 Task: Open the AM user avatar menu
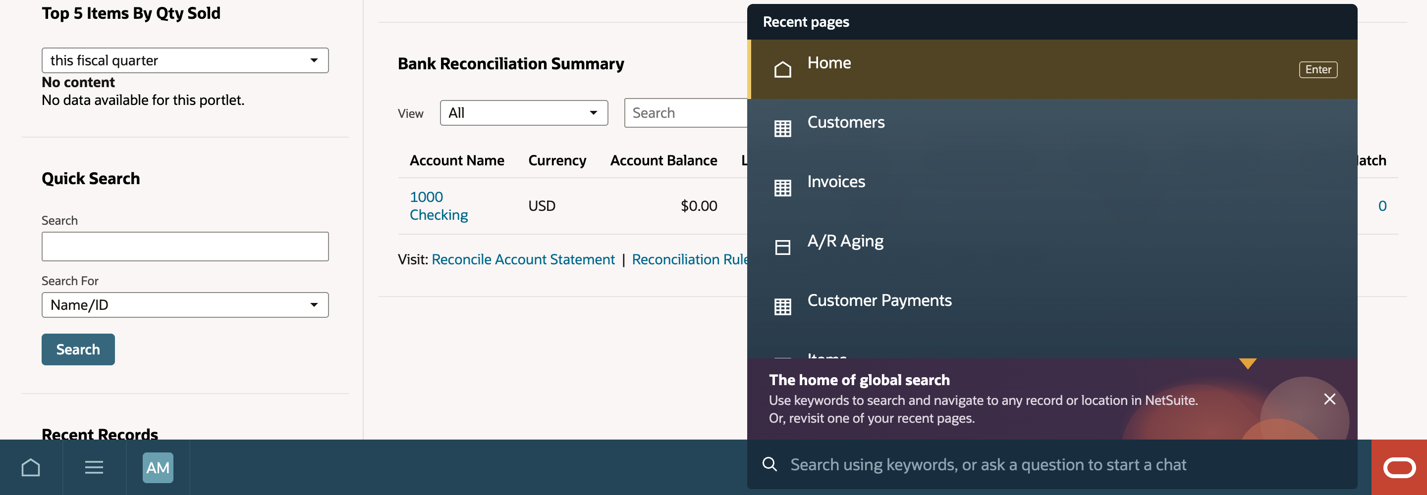[x=158, y=467]
